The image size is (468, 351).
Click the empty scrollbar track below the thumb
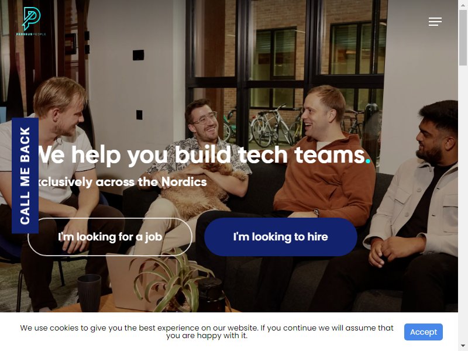[463, 203]
